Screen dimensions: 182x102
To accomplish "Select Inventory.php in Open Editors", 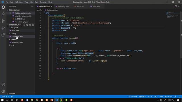I will (x=20, y=16).
